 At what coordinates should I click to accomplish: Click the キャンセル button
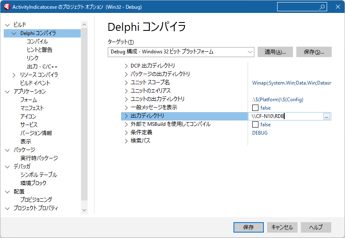coord(282,227)
